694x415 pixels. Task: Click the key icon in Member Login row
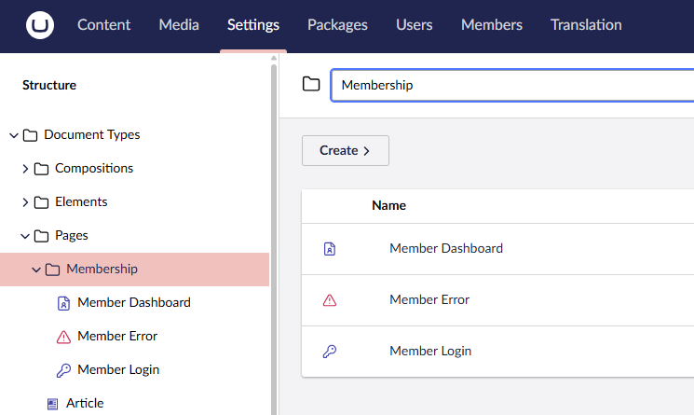click(329, 352)
